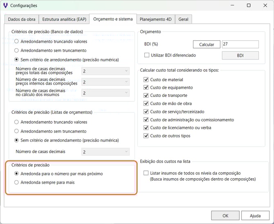Click the app logo icon in title bar
The image size is (274, 224).
point(5,6)
